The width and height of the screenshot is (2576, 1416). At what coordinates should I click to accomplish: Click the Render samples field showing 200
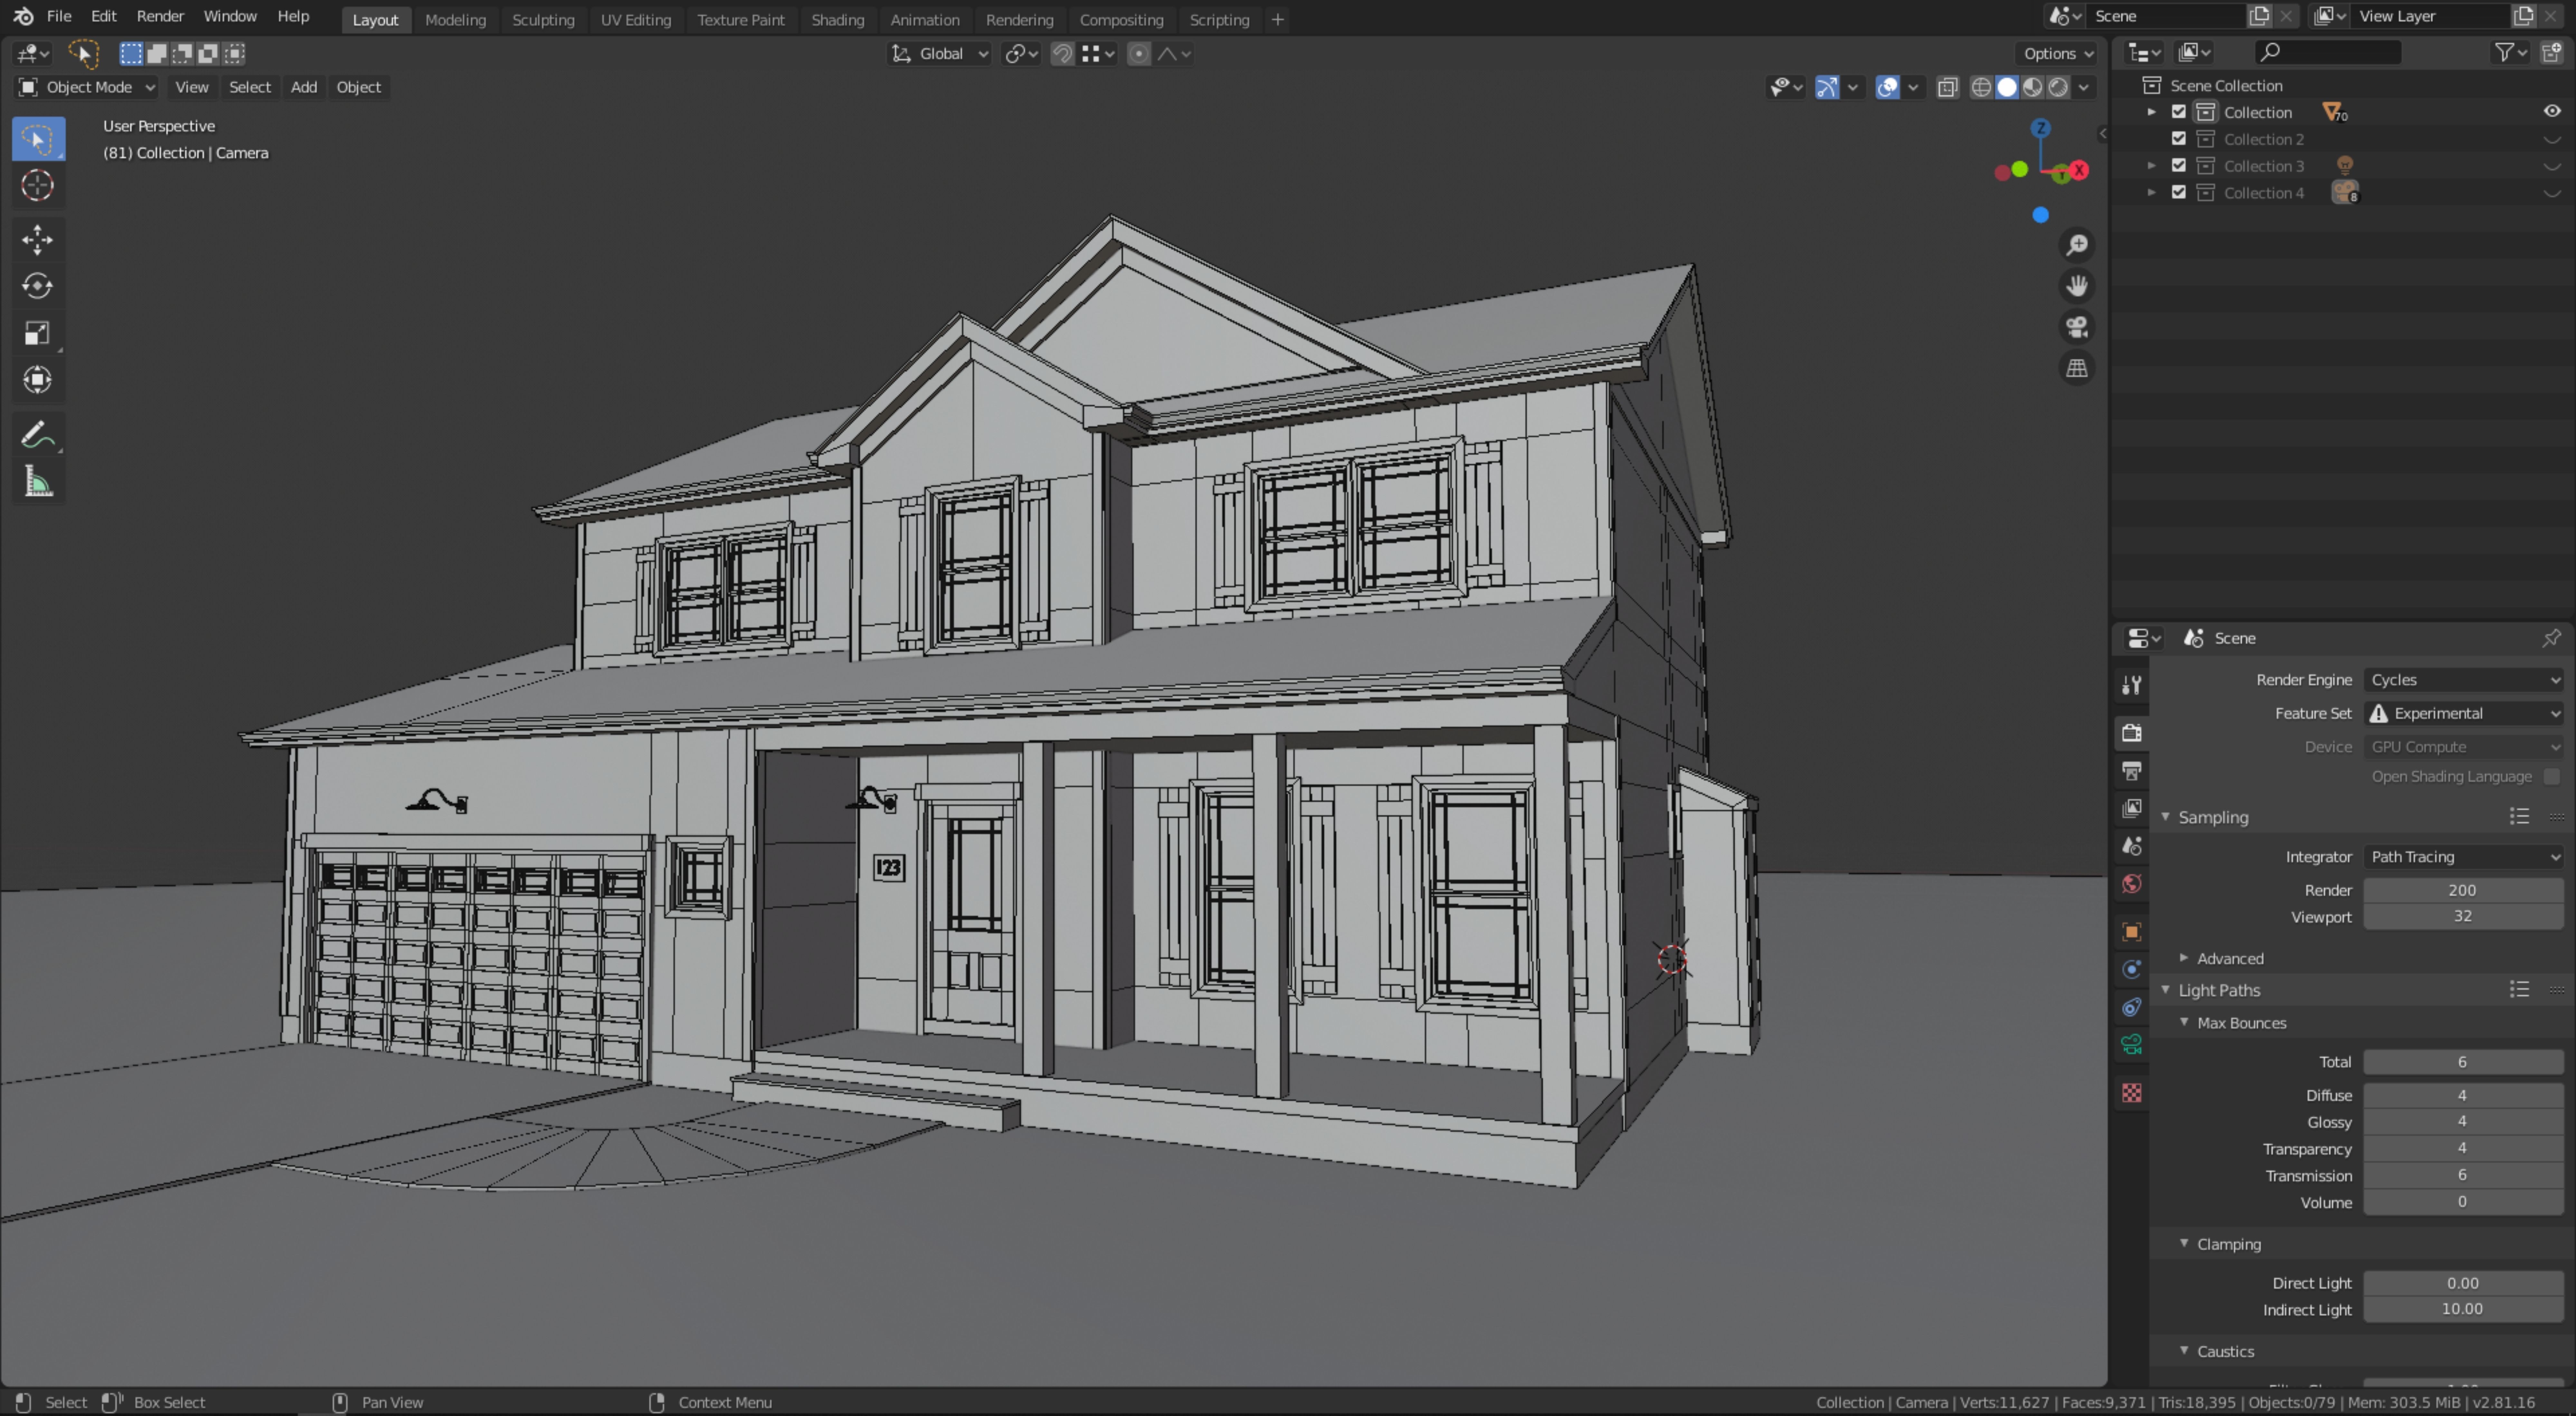click(x=2463, y=890)
